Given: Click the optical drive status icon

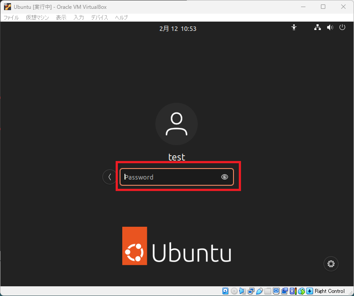Looking at the screenshot, I should tap(234, 291).
